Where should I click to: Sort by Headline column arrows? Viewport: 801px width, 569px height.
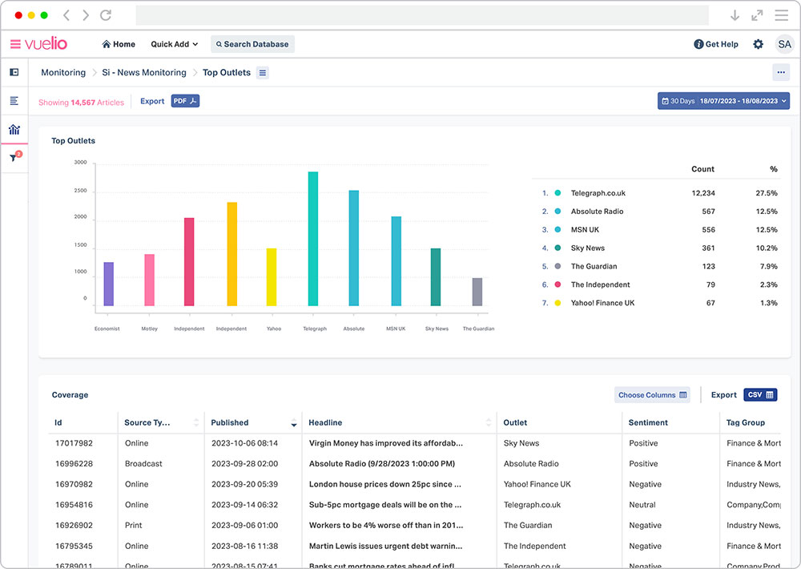coord(489,422)
